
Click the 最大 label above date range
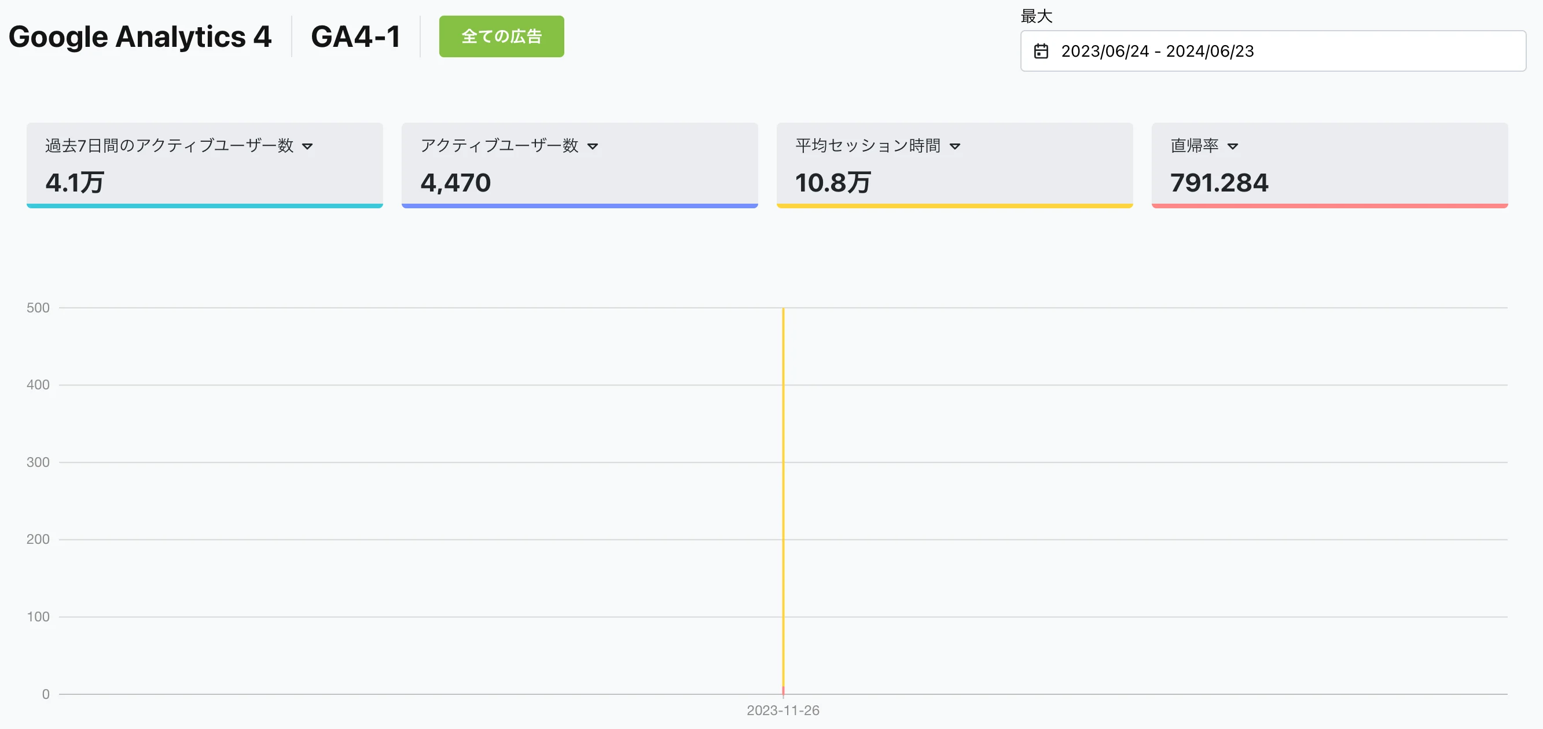click(x=1036, y=16)
